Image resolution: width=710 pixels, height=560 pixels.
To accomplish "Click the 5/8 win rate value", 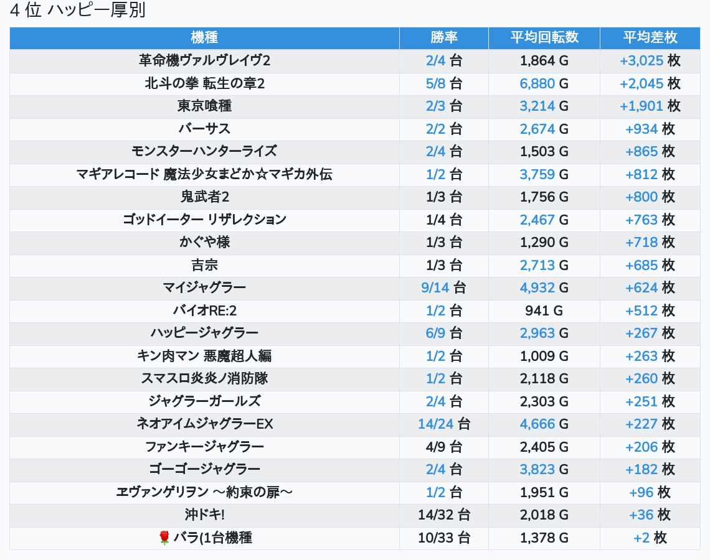I will tap(435, 83).
